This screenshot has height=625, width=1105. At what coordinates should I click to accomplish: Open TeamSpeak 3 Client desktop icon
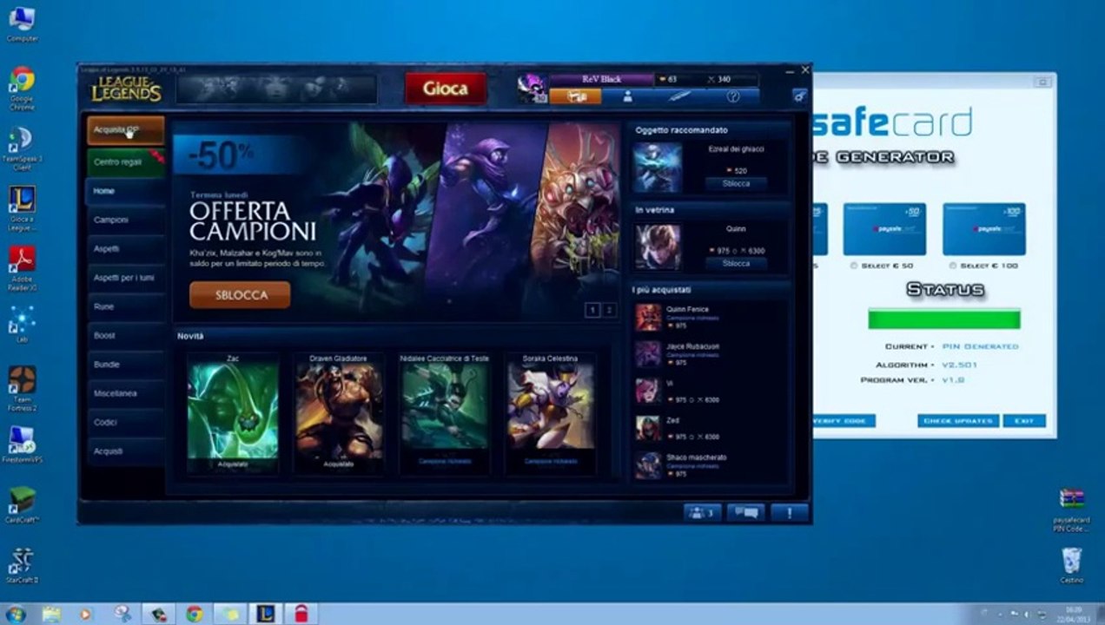point(22,148)
